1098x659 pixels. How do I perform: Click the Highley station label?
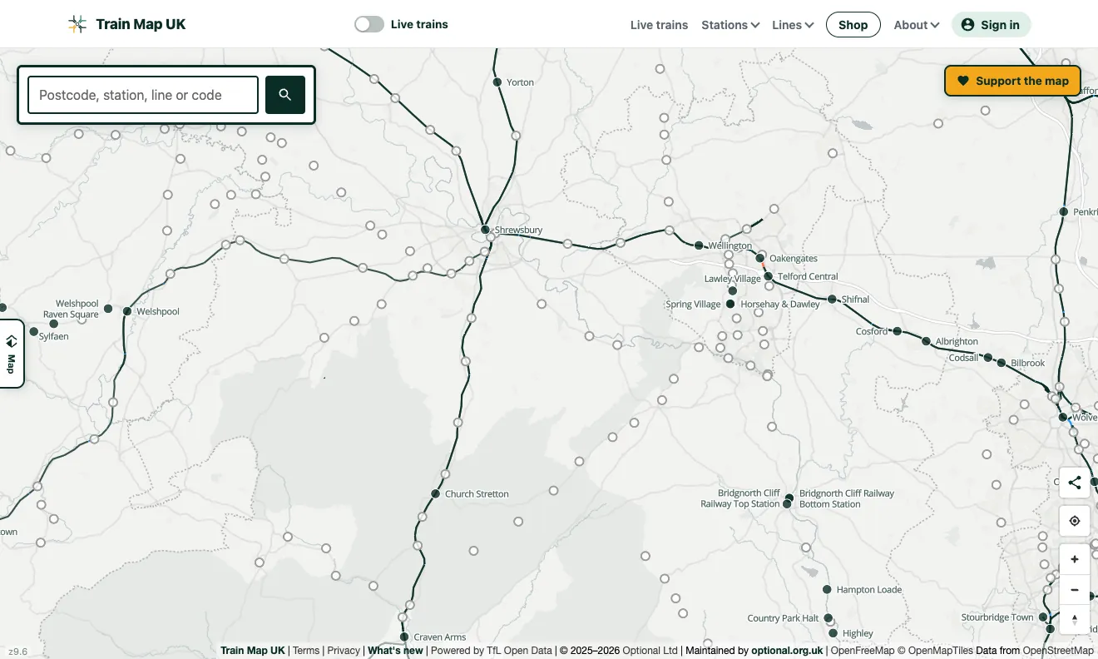858,634
